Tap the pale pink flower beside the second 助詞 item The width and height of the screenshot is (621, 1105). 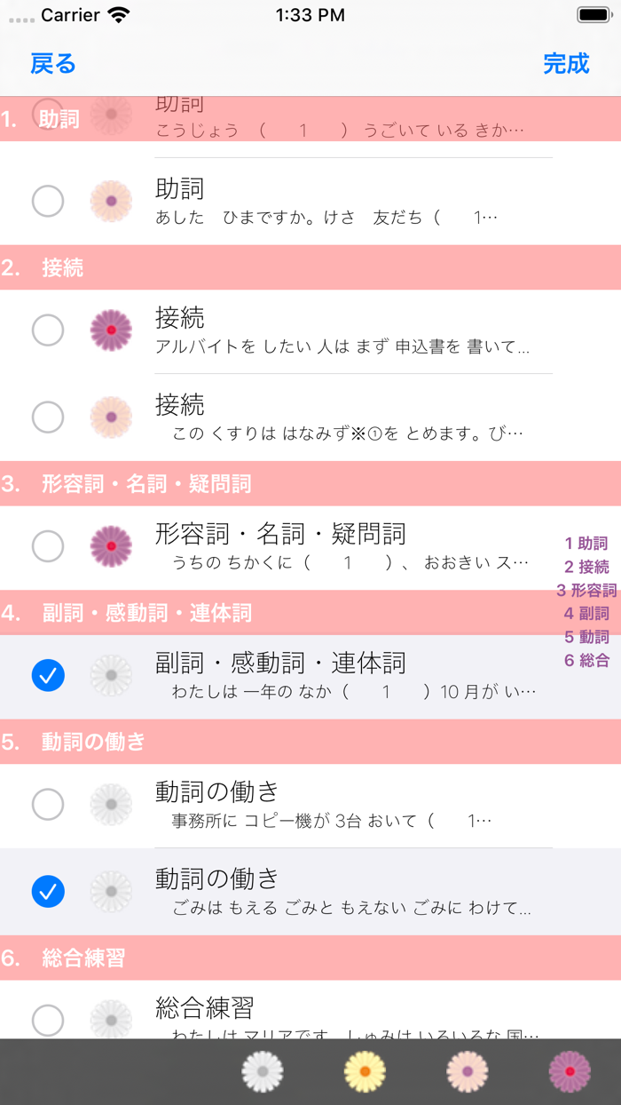(110, 200)
